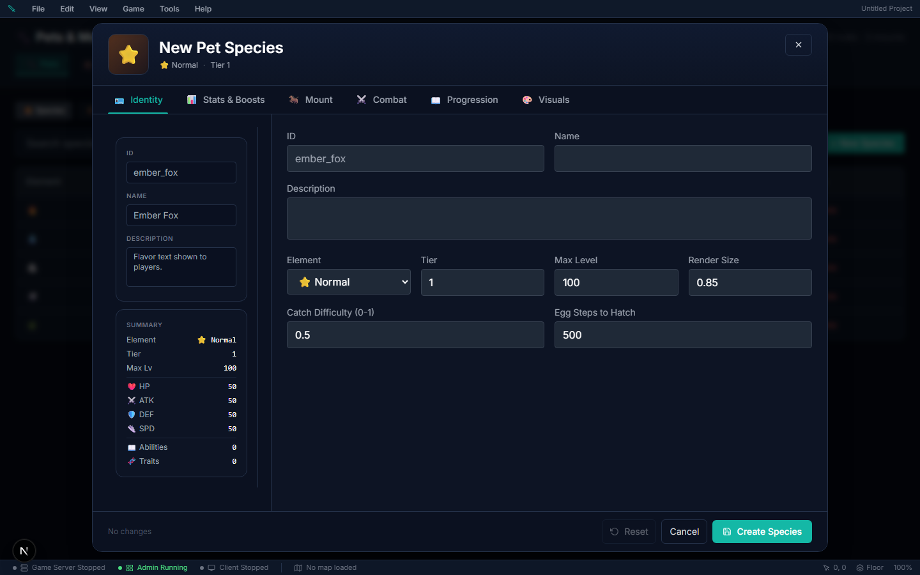The height and width of the screenshot is (575, 920).
Task: Click the Reset button
Action: coord(629,532)
